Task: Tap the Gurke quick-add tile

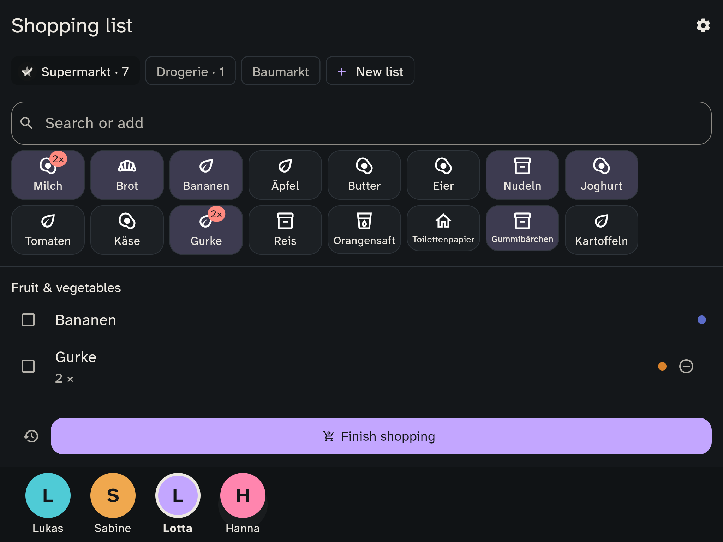Action: pos(206,230)
